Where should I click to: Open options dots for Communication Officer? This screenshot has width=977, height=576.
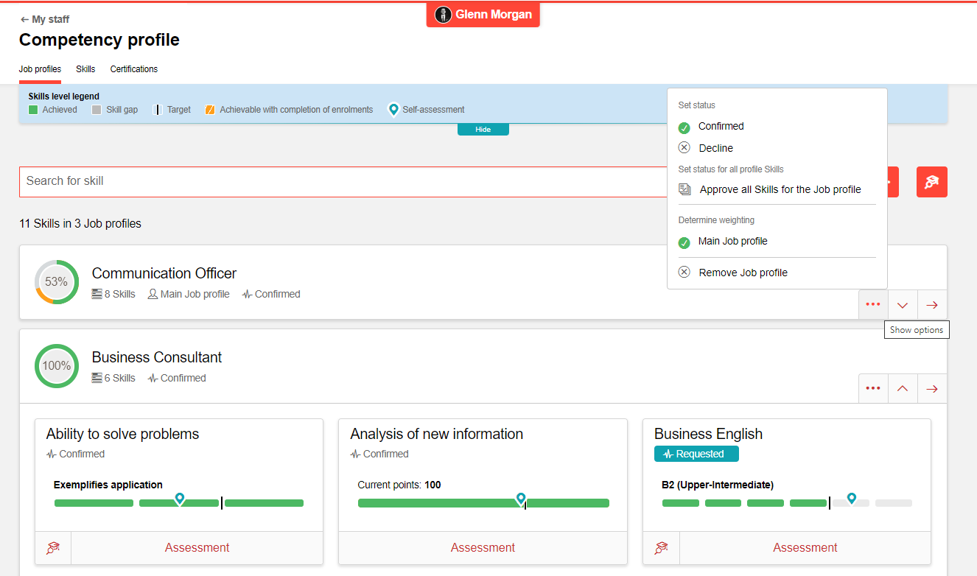point(873,305)
